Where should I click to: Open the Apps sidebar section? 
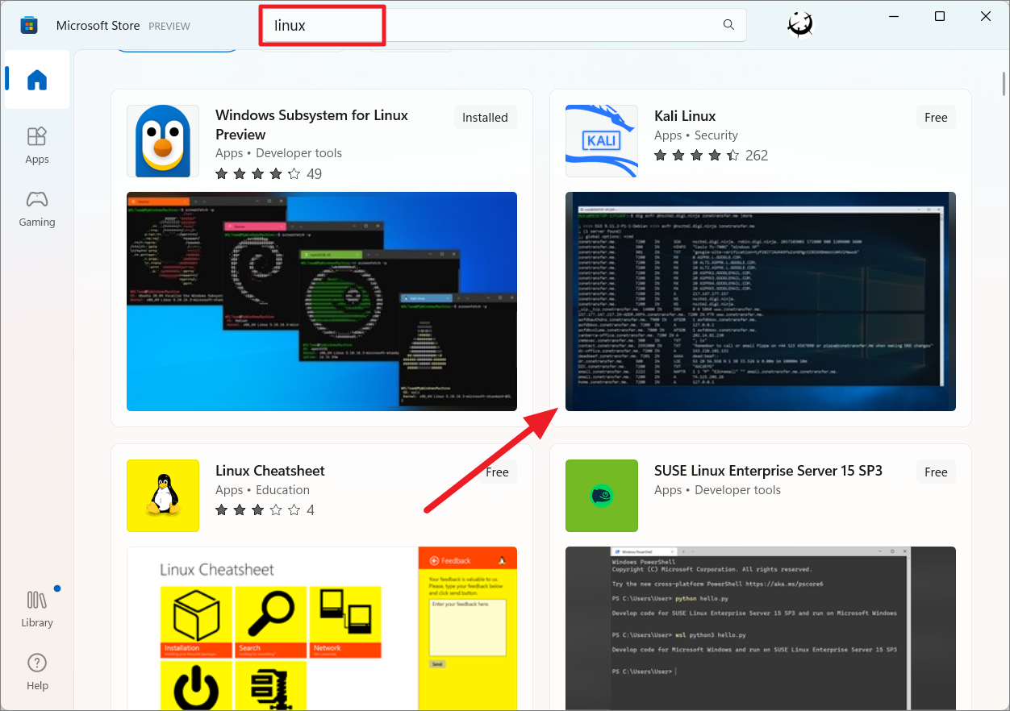[x=37, y=145]
